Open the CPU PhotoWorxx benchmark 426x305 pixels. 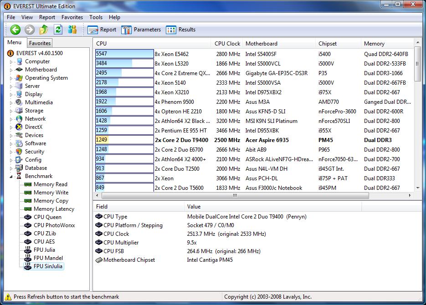tap(54, 225)
